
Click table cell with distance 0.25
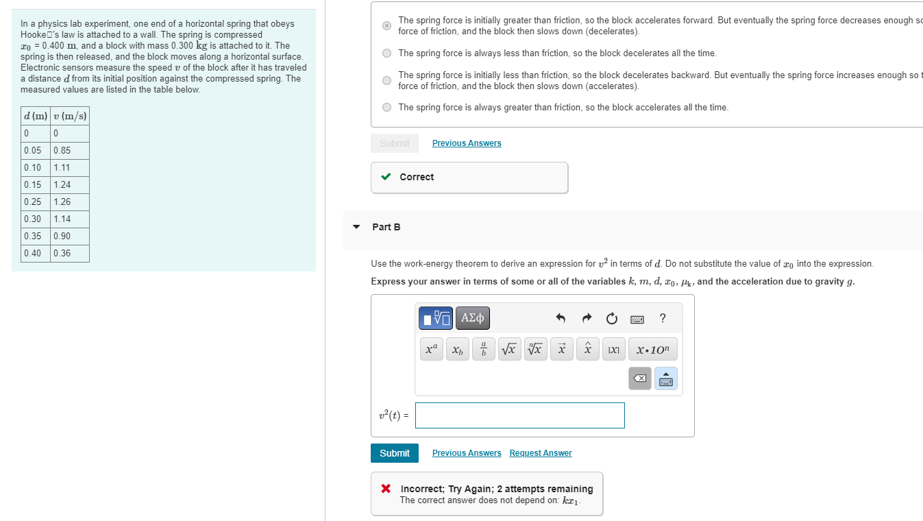pyautogui.click(x=36, y=202)
